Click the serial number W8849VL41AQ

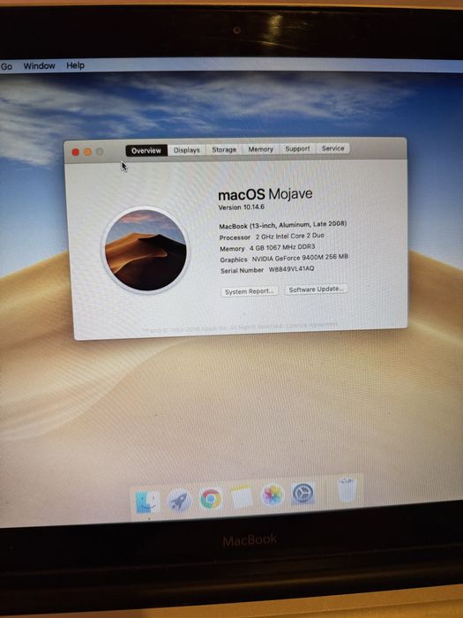pos(291,269)
